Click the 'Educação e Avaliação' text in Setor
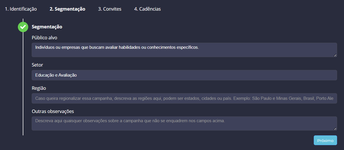 (x=56, y=75)
